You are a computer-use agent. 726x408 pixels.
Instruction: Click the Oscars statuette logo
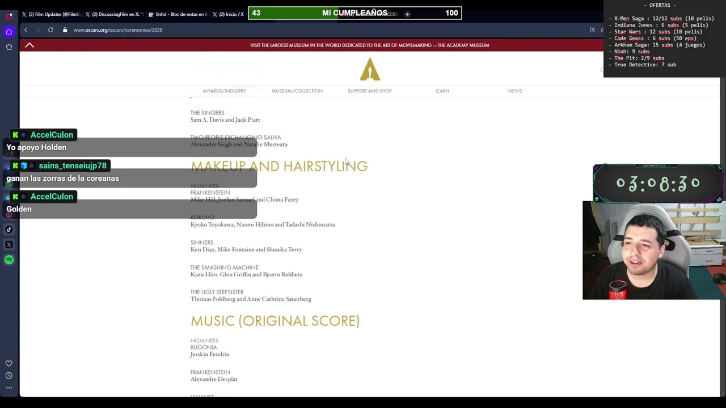(370, 69)
